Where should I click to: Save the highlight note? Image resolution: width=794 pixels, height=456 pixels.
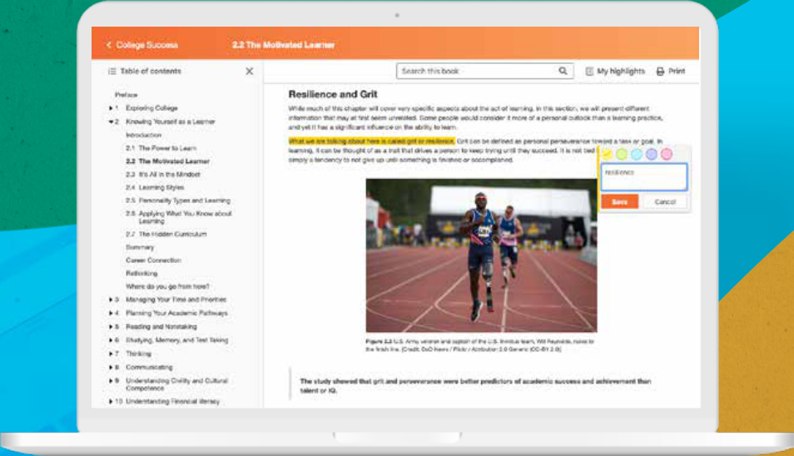tap(619, 201)
